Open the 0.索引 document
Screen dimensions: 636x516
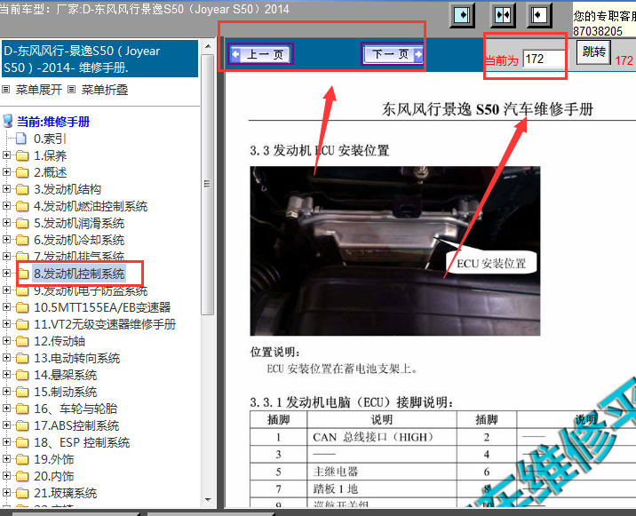[50, 139]
